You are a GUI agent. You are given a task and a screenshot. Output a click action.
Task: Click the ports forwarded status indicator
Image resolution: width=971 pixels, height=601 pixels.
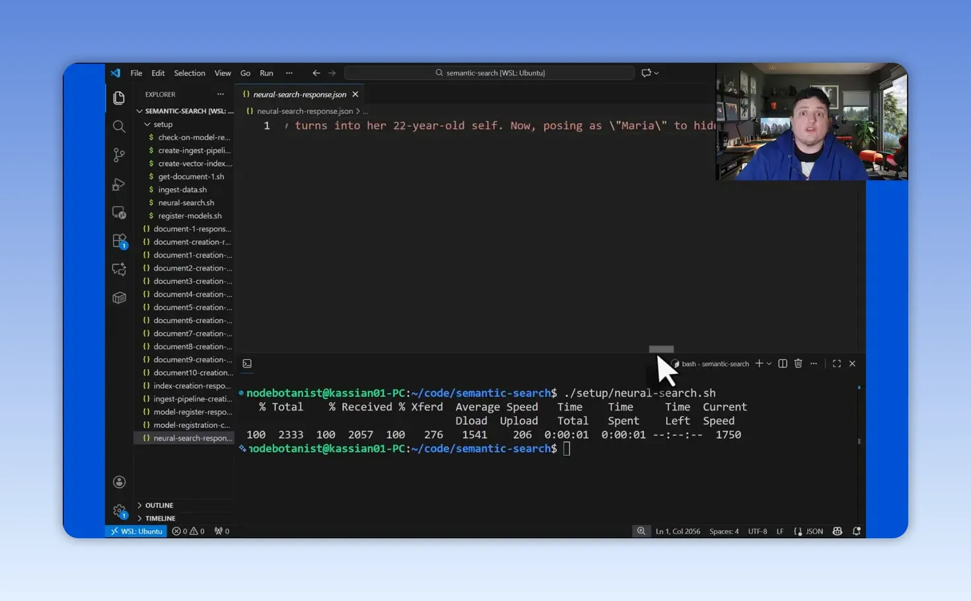point(222,531)
